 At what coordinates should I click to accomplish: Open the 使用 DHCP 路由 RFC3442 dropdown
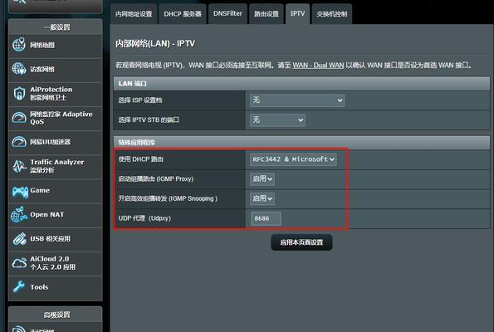(293, 159)
